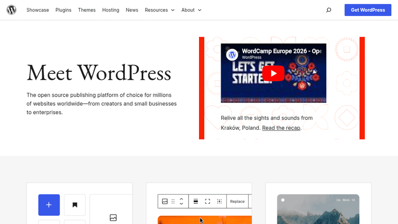The width and height of the screenshot is (398, 224).
Task: Click the Work label on the mountain preview
Action: [x=346, y=200]
